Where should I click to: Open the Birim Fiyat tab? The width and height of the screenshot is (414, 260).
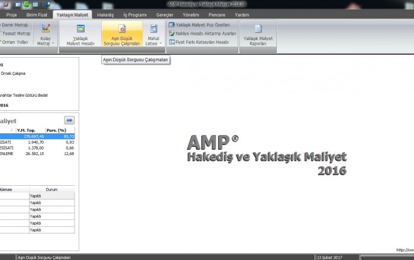pyautogui.click(x=38, y=14)
